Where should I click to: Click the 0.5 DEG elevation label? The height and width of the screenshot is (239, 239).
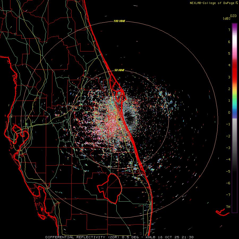(x=130, y=237)
